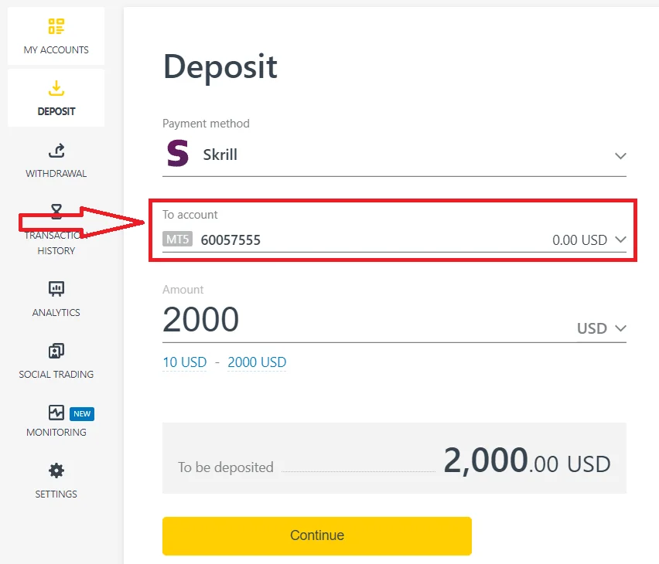Click the Skrill payment logo
This screenshot has height=564, width=659.
pos(176,155)
